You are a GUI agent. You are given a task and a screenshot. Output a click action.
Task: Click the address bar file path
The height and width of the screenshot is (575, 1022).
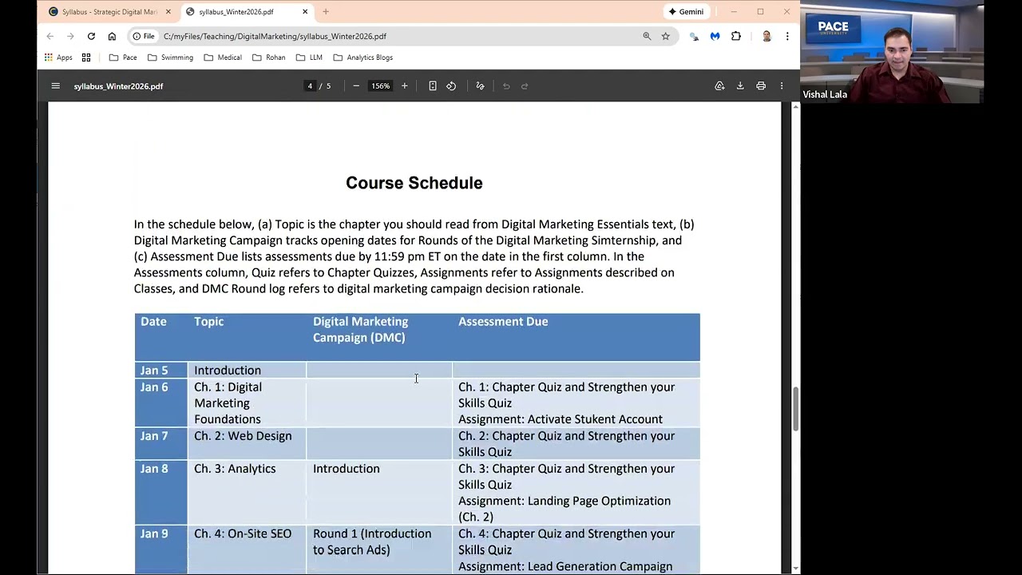(275, 36)
